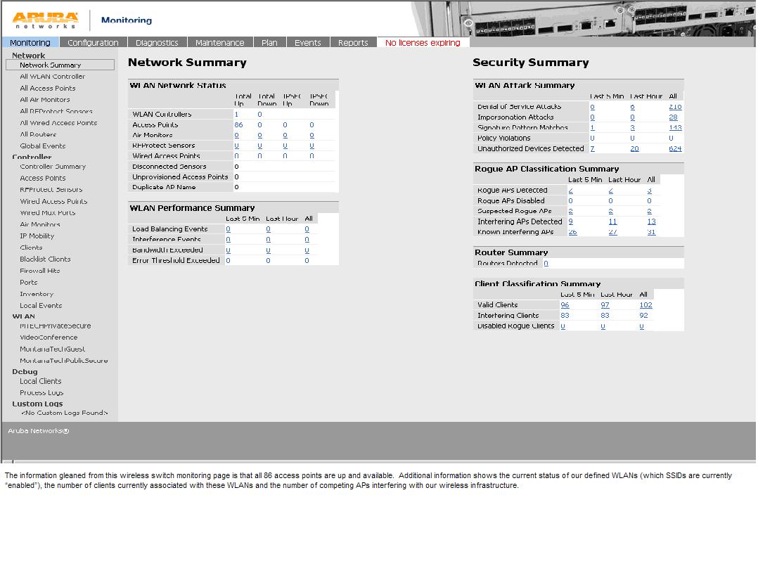
Task: Open All Access Points in sidebar
Action: coord(47,88)
